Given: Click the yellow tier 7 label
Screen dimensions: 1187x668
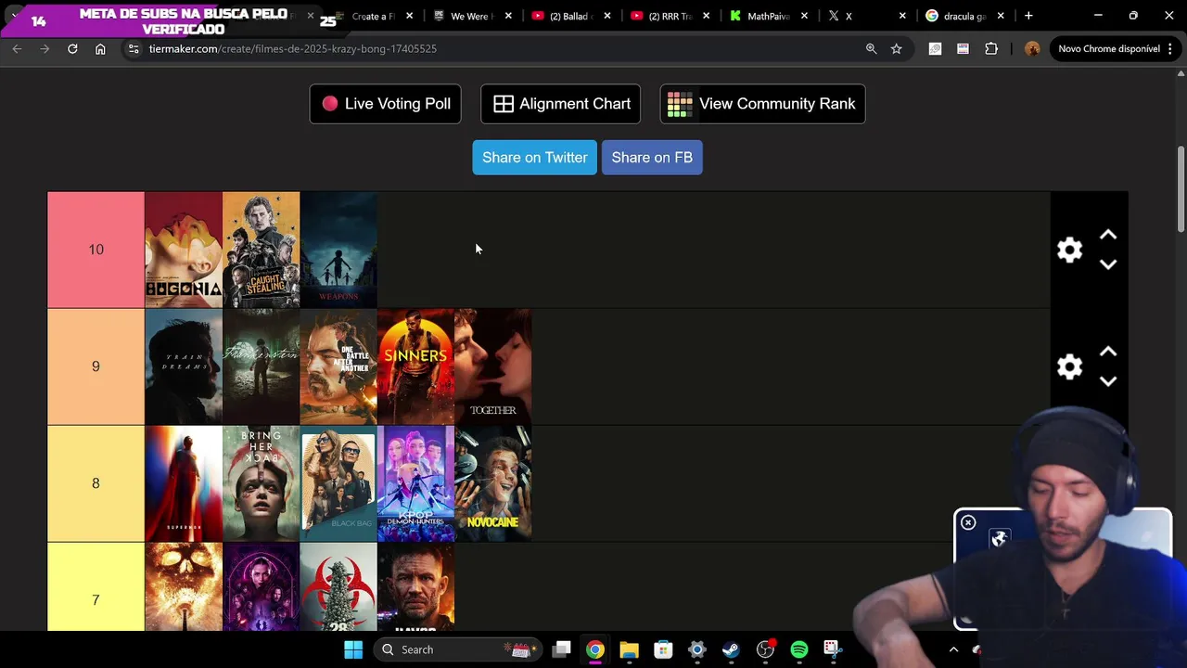Looking at the screenshot, I should [96, 587].
